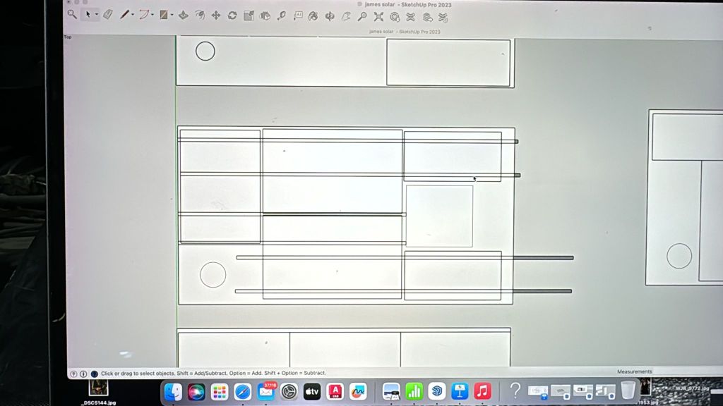The image size is (723, 406).
Task: Select the circle in the lower-left panel
Action: coord(213,275)
